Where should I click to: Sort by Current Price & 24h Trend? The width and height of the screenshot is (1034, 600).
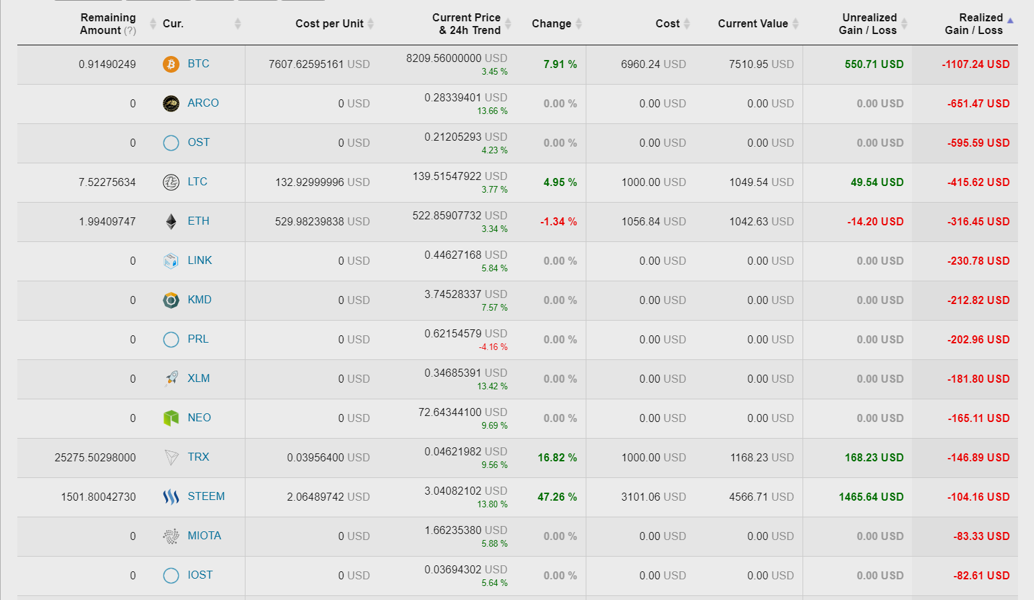(x=466, y=24)
